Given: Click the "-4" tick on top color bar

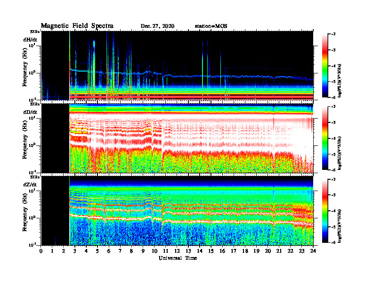Looking at the screenshot, I should point(333,66).
